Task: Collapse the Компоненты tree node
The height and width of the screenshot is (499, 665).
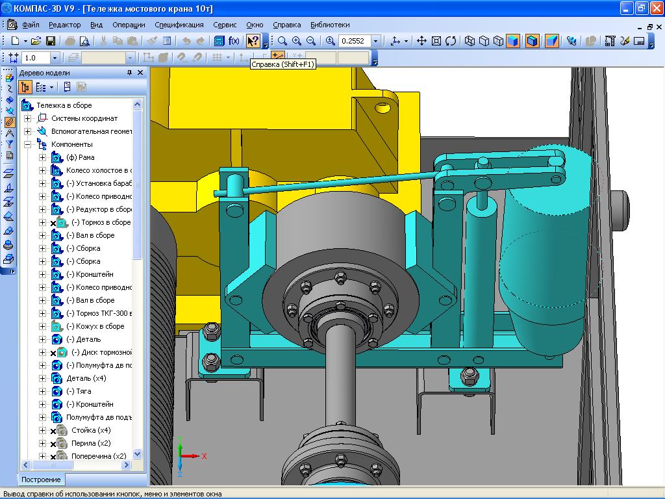Action: tap(28, 144)
